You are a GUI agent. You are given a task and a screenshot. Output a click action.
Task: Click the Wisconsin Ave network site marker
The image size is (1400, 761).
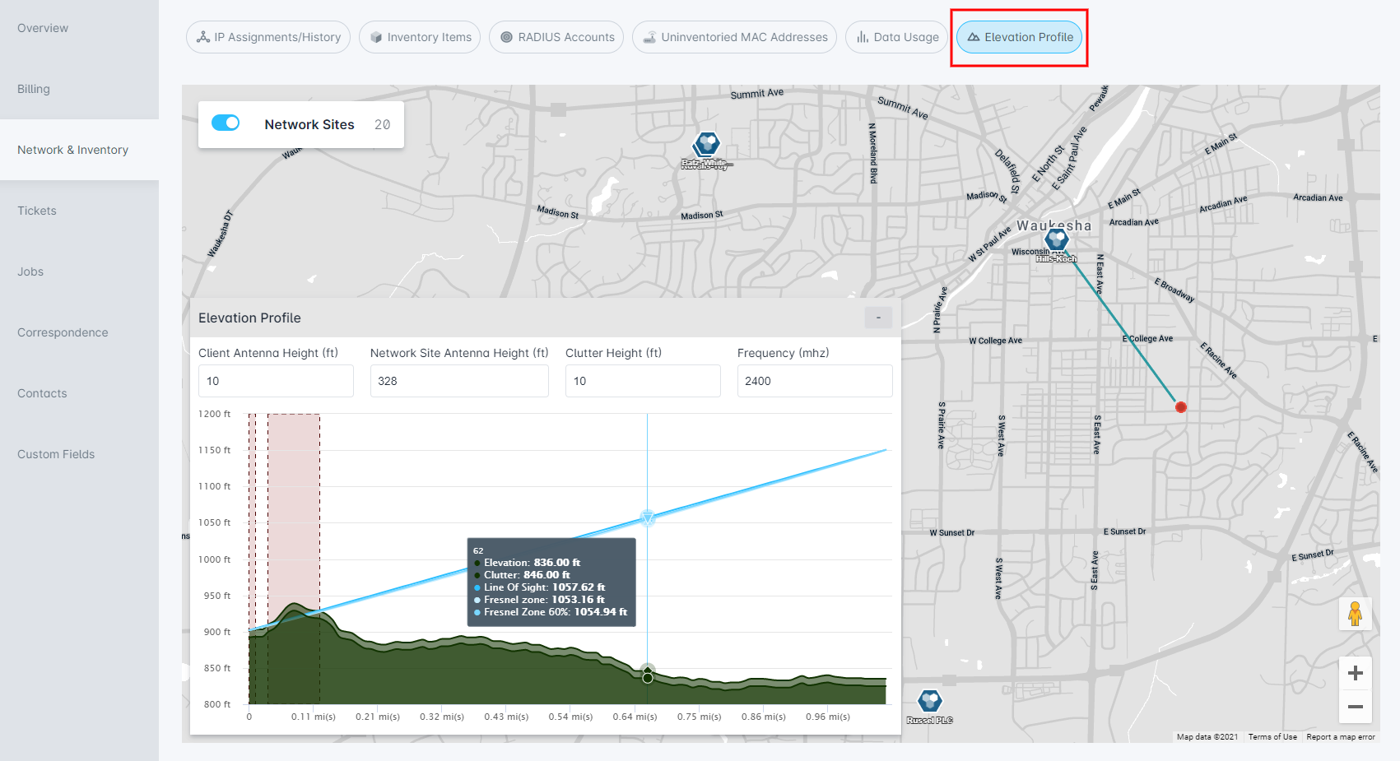point(1057,240)
